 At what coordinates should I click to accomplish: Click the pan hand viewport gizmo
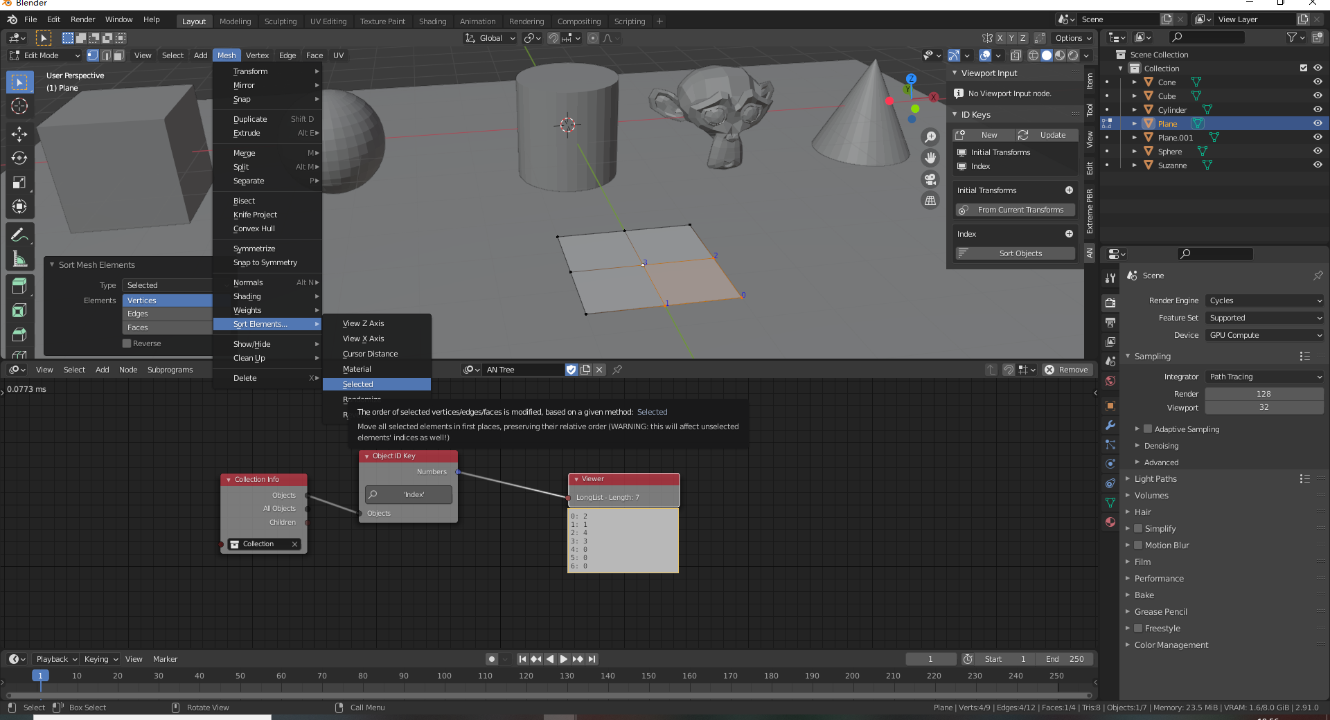pyautogui.click(x=930, y=158)
